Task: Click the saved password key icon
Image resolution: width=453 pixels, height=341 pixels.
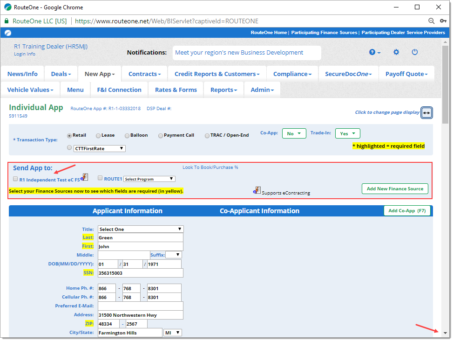Action: (x=443, y=21)
